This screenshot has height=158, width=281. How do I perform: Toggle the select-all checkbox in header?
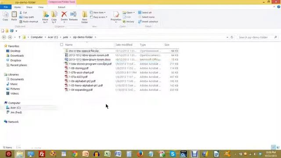[x=61, y=45]
